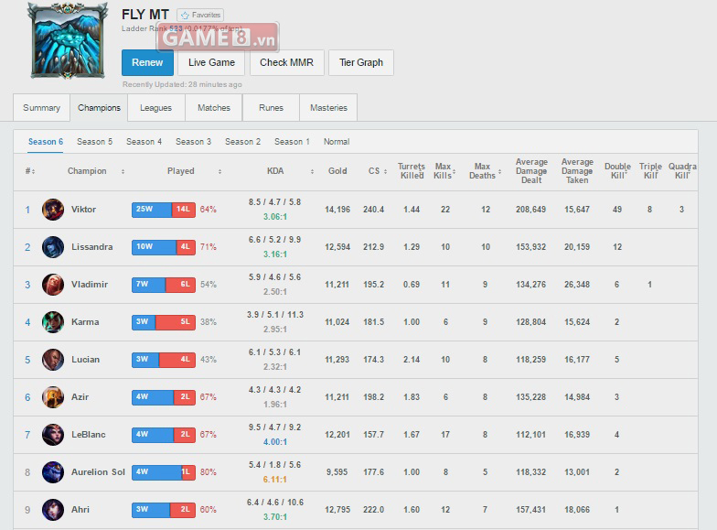Sort table by Gold column
Viewport: 717px width, 530px height.
(337, 171)
